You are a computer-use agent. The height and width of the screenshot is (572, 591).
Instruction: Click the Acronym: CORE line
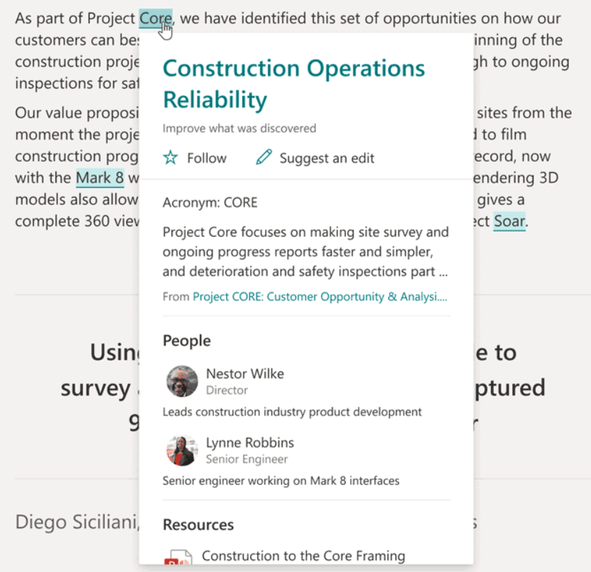click(x=210, y=203)
